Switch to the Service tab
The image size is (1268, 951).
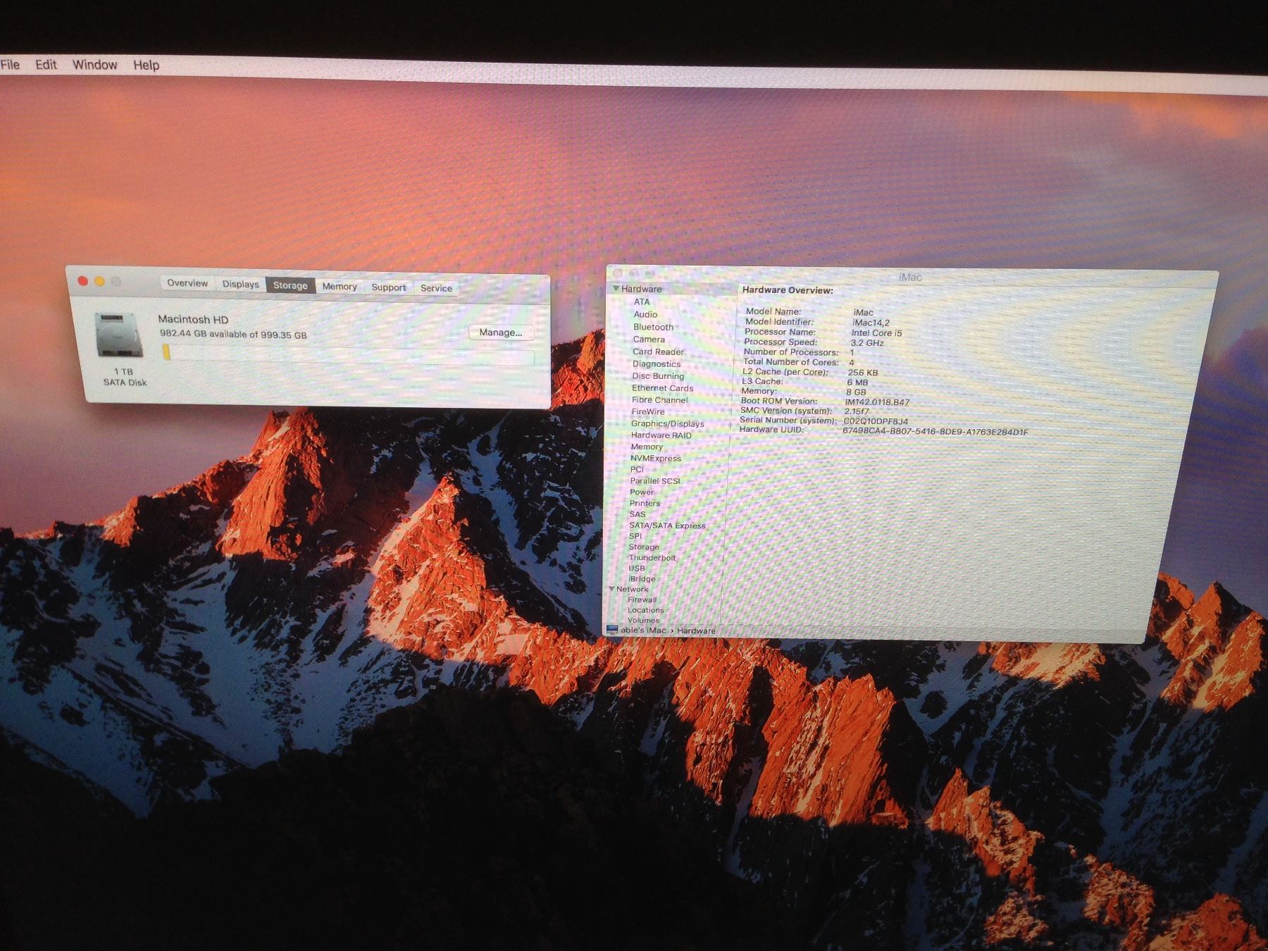[x=436, y=288]
